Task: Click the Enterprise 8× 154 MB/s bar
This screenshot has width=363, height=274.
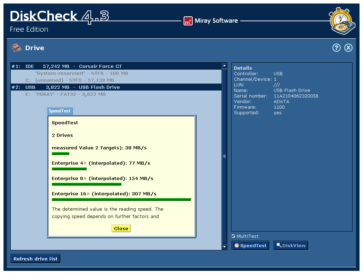Action: coord(87,184)
